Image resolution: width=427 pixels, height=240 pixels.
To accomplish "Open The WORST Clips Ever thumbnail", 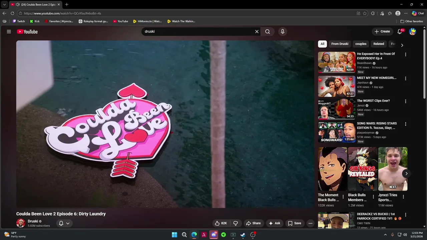I will [337, 109].
